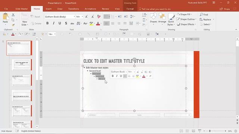Open the Select dropdown in Editing
This screenshot has width=239, height=134.
(x=206, y=24)
